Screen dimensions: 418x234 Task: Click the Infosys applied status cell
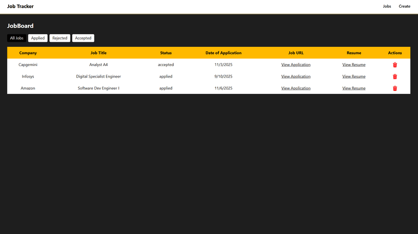[x=166, y=76]
